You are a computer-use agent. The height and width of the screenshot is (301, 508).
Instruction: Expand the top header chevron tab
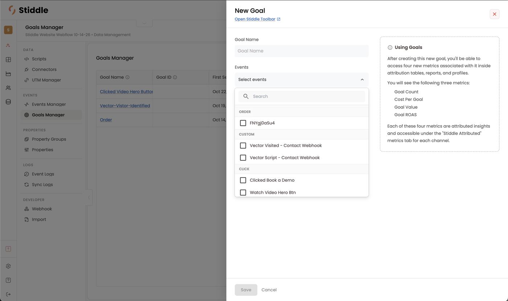coord(144,23)
